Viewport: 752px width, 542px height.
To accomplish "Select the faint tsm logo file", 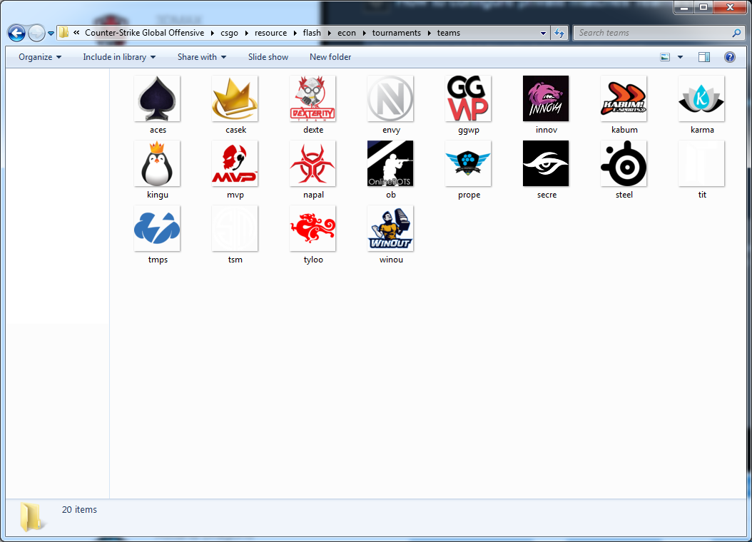I will (x=235, y=229).
